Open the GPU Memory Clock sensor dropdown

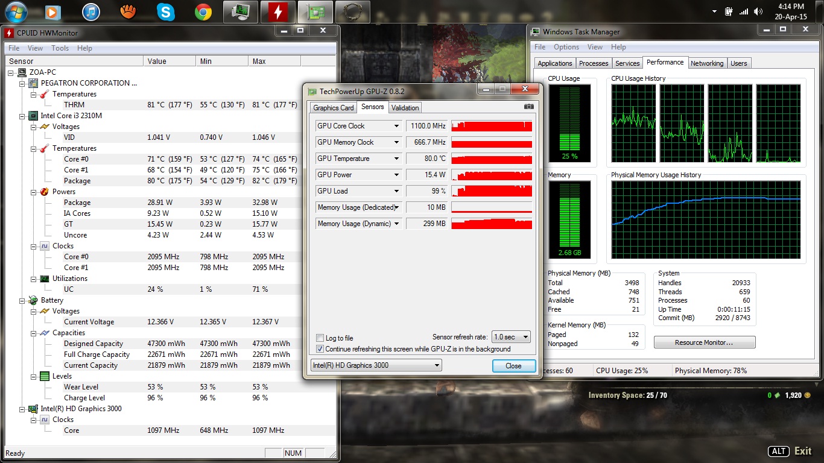[x=396, y=142]
